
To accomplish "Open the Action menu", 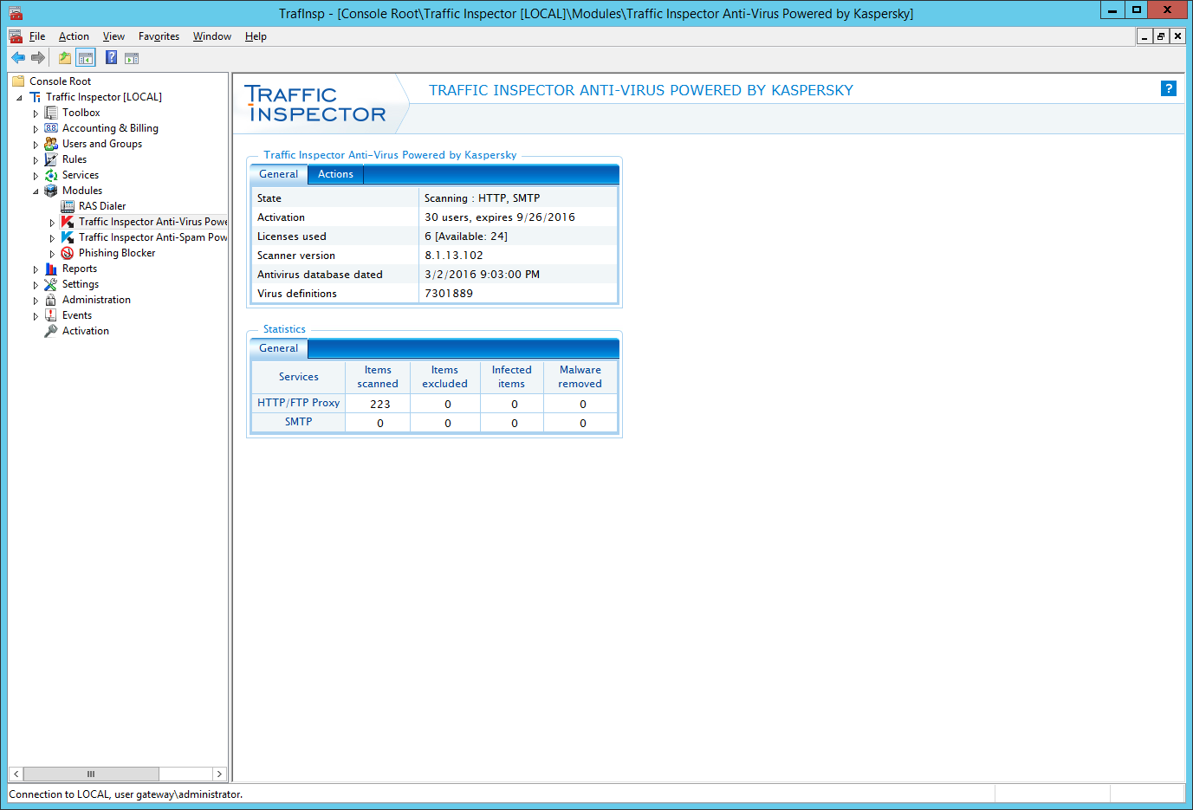I will pyautogui.click(x=74, y=36).
